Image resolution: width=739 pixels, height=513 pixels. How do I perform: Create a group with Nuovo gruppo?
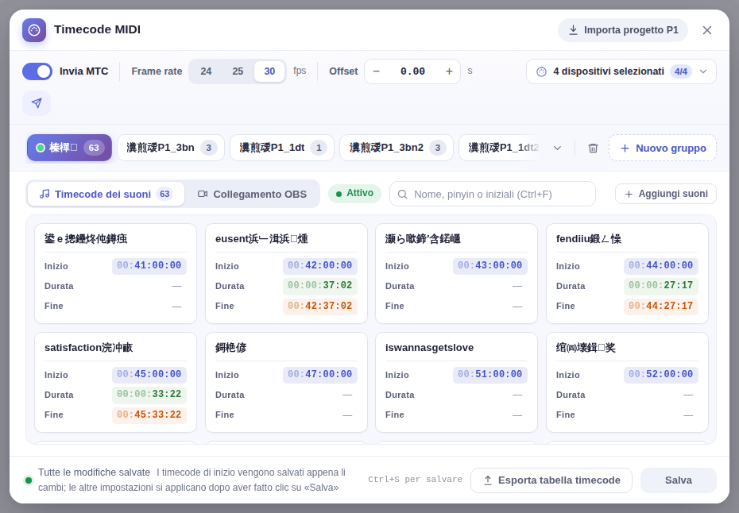[663, 148]
